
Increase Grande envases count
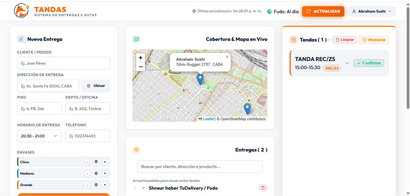(105, 185)
